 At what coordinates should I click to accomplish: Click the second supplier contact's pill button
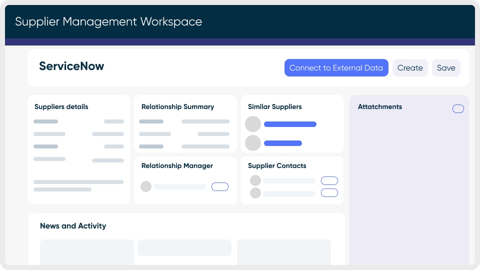[329, 193]
